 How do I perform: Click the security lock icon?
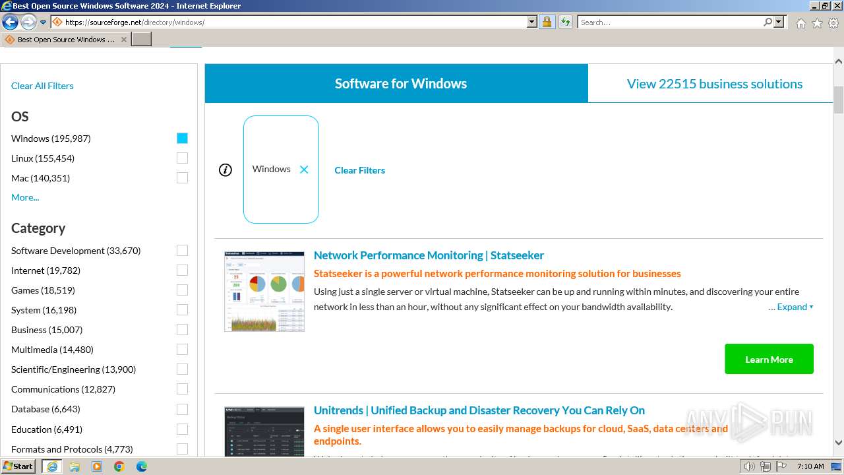click(x=547, y=22)
